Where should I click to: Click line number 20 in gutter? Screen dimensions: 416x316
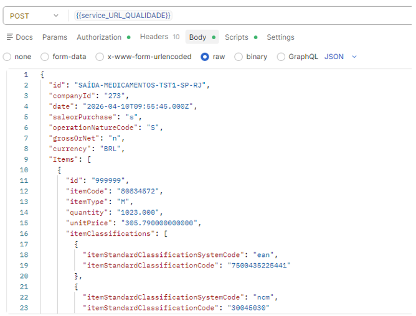click(x=24, y=276)
